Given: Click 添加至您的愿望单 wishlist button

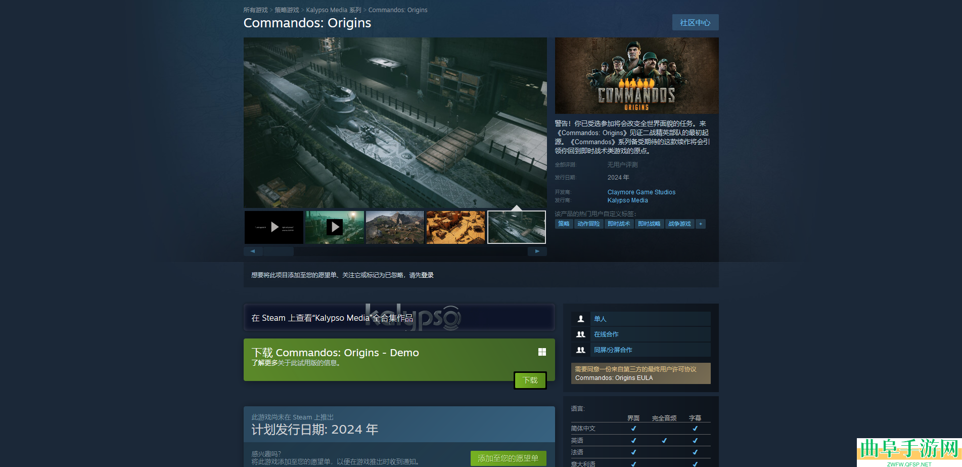Looking at the screenshot, I should 508,458.
